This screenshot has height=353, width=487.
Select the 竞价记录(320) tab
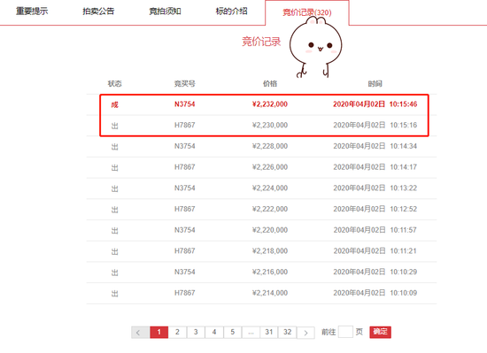307,12
